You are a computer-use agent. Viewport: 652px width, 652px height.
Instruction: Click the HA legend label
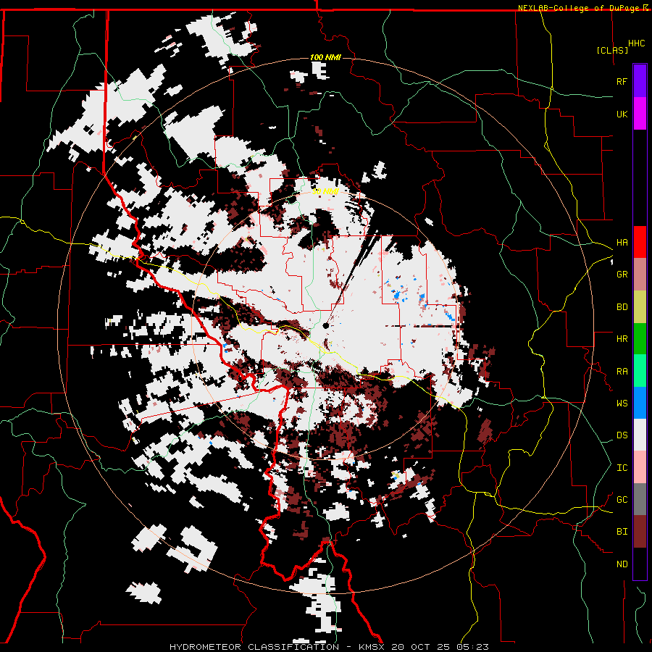point(622,243)
